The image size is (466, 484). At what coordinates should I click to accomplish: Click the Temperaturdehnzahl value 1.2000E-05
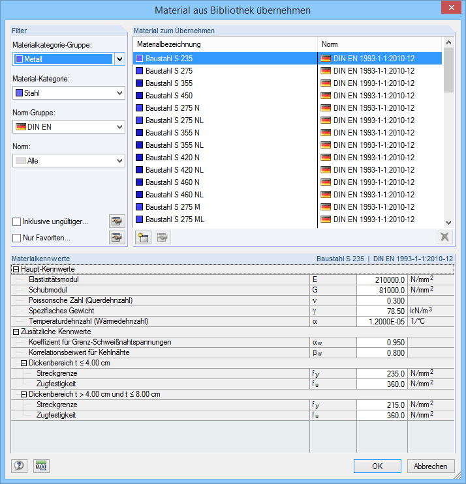(x=382, y=322)
